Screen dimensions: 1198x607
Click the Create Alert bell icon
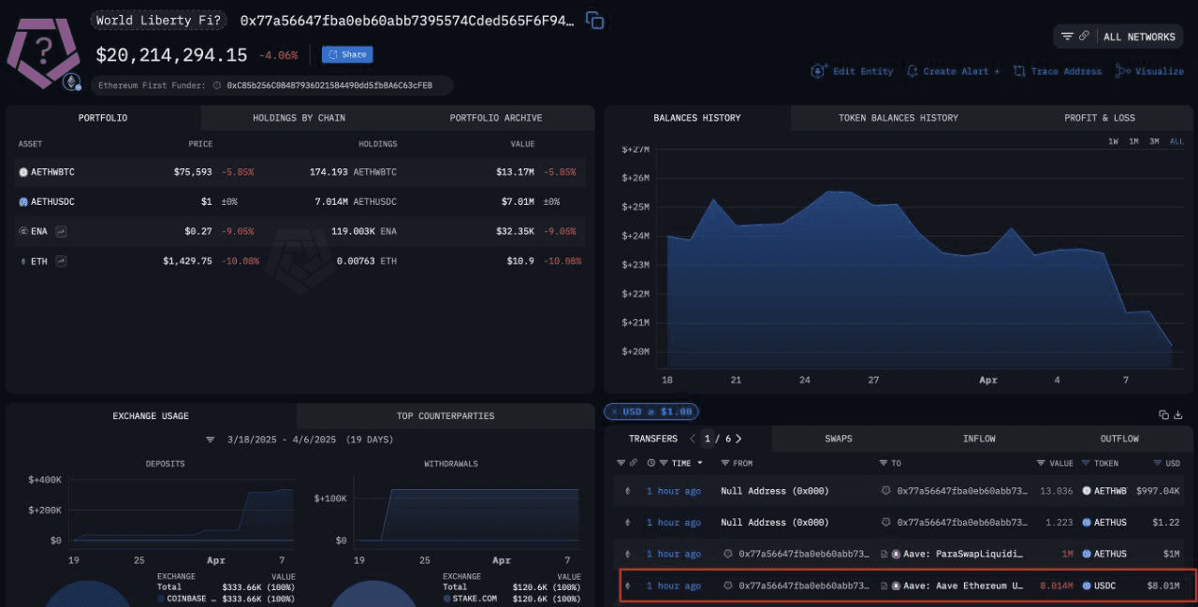[x=912, y=71]
